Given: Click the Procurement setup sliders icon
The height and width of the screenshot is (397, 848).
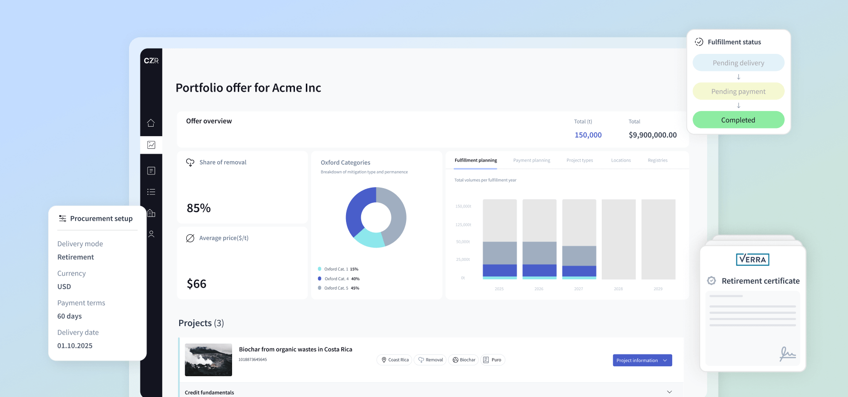Looking at the screenshot, I should point(62,218).
